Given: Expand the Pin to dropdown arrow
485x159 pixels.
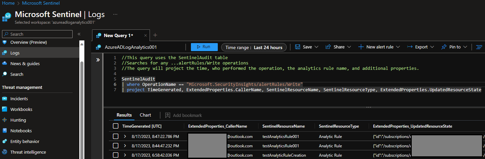Looking at the screenshot, I should click(x=465, y=47).
